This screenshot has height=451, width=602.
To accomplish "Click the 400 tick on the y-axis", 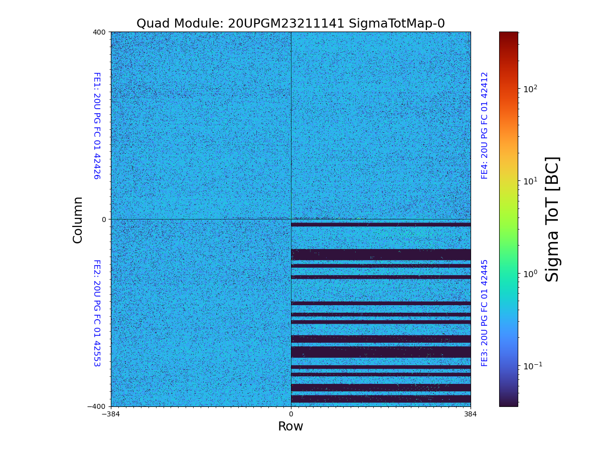I will click(x=100, y=32).
